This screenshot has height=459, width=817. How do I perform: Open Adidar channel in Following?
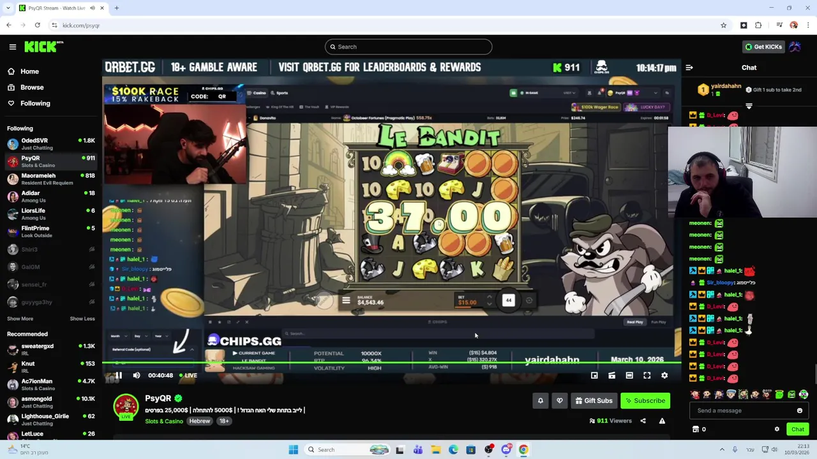pyautogui.click(x=51, y=196)
